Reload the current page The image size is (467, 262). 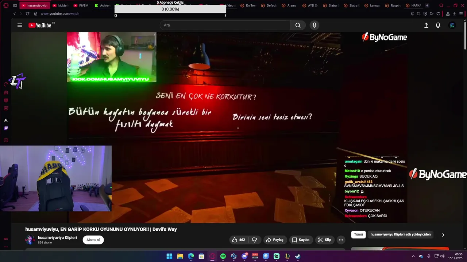27,13
